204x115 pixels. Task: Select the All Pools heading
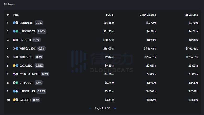click(9, 4)
